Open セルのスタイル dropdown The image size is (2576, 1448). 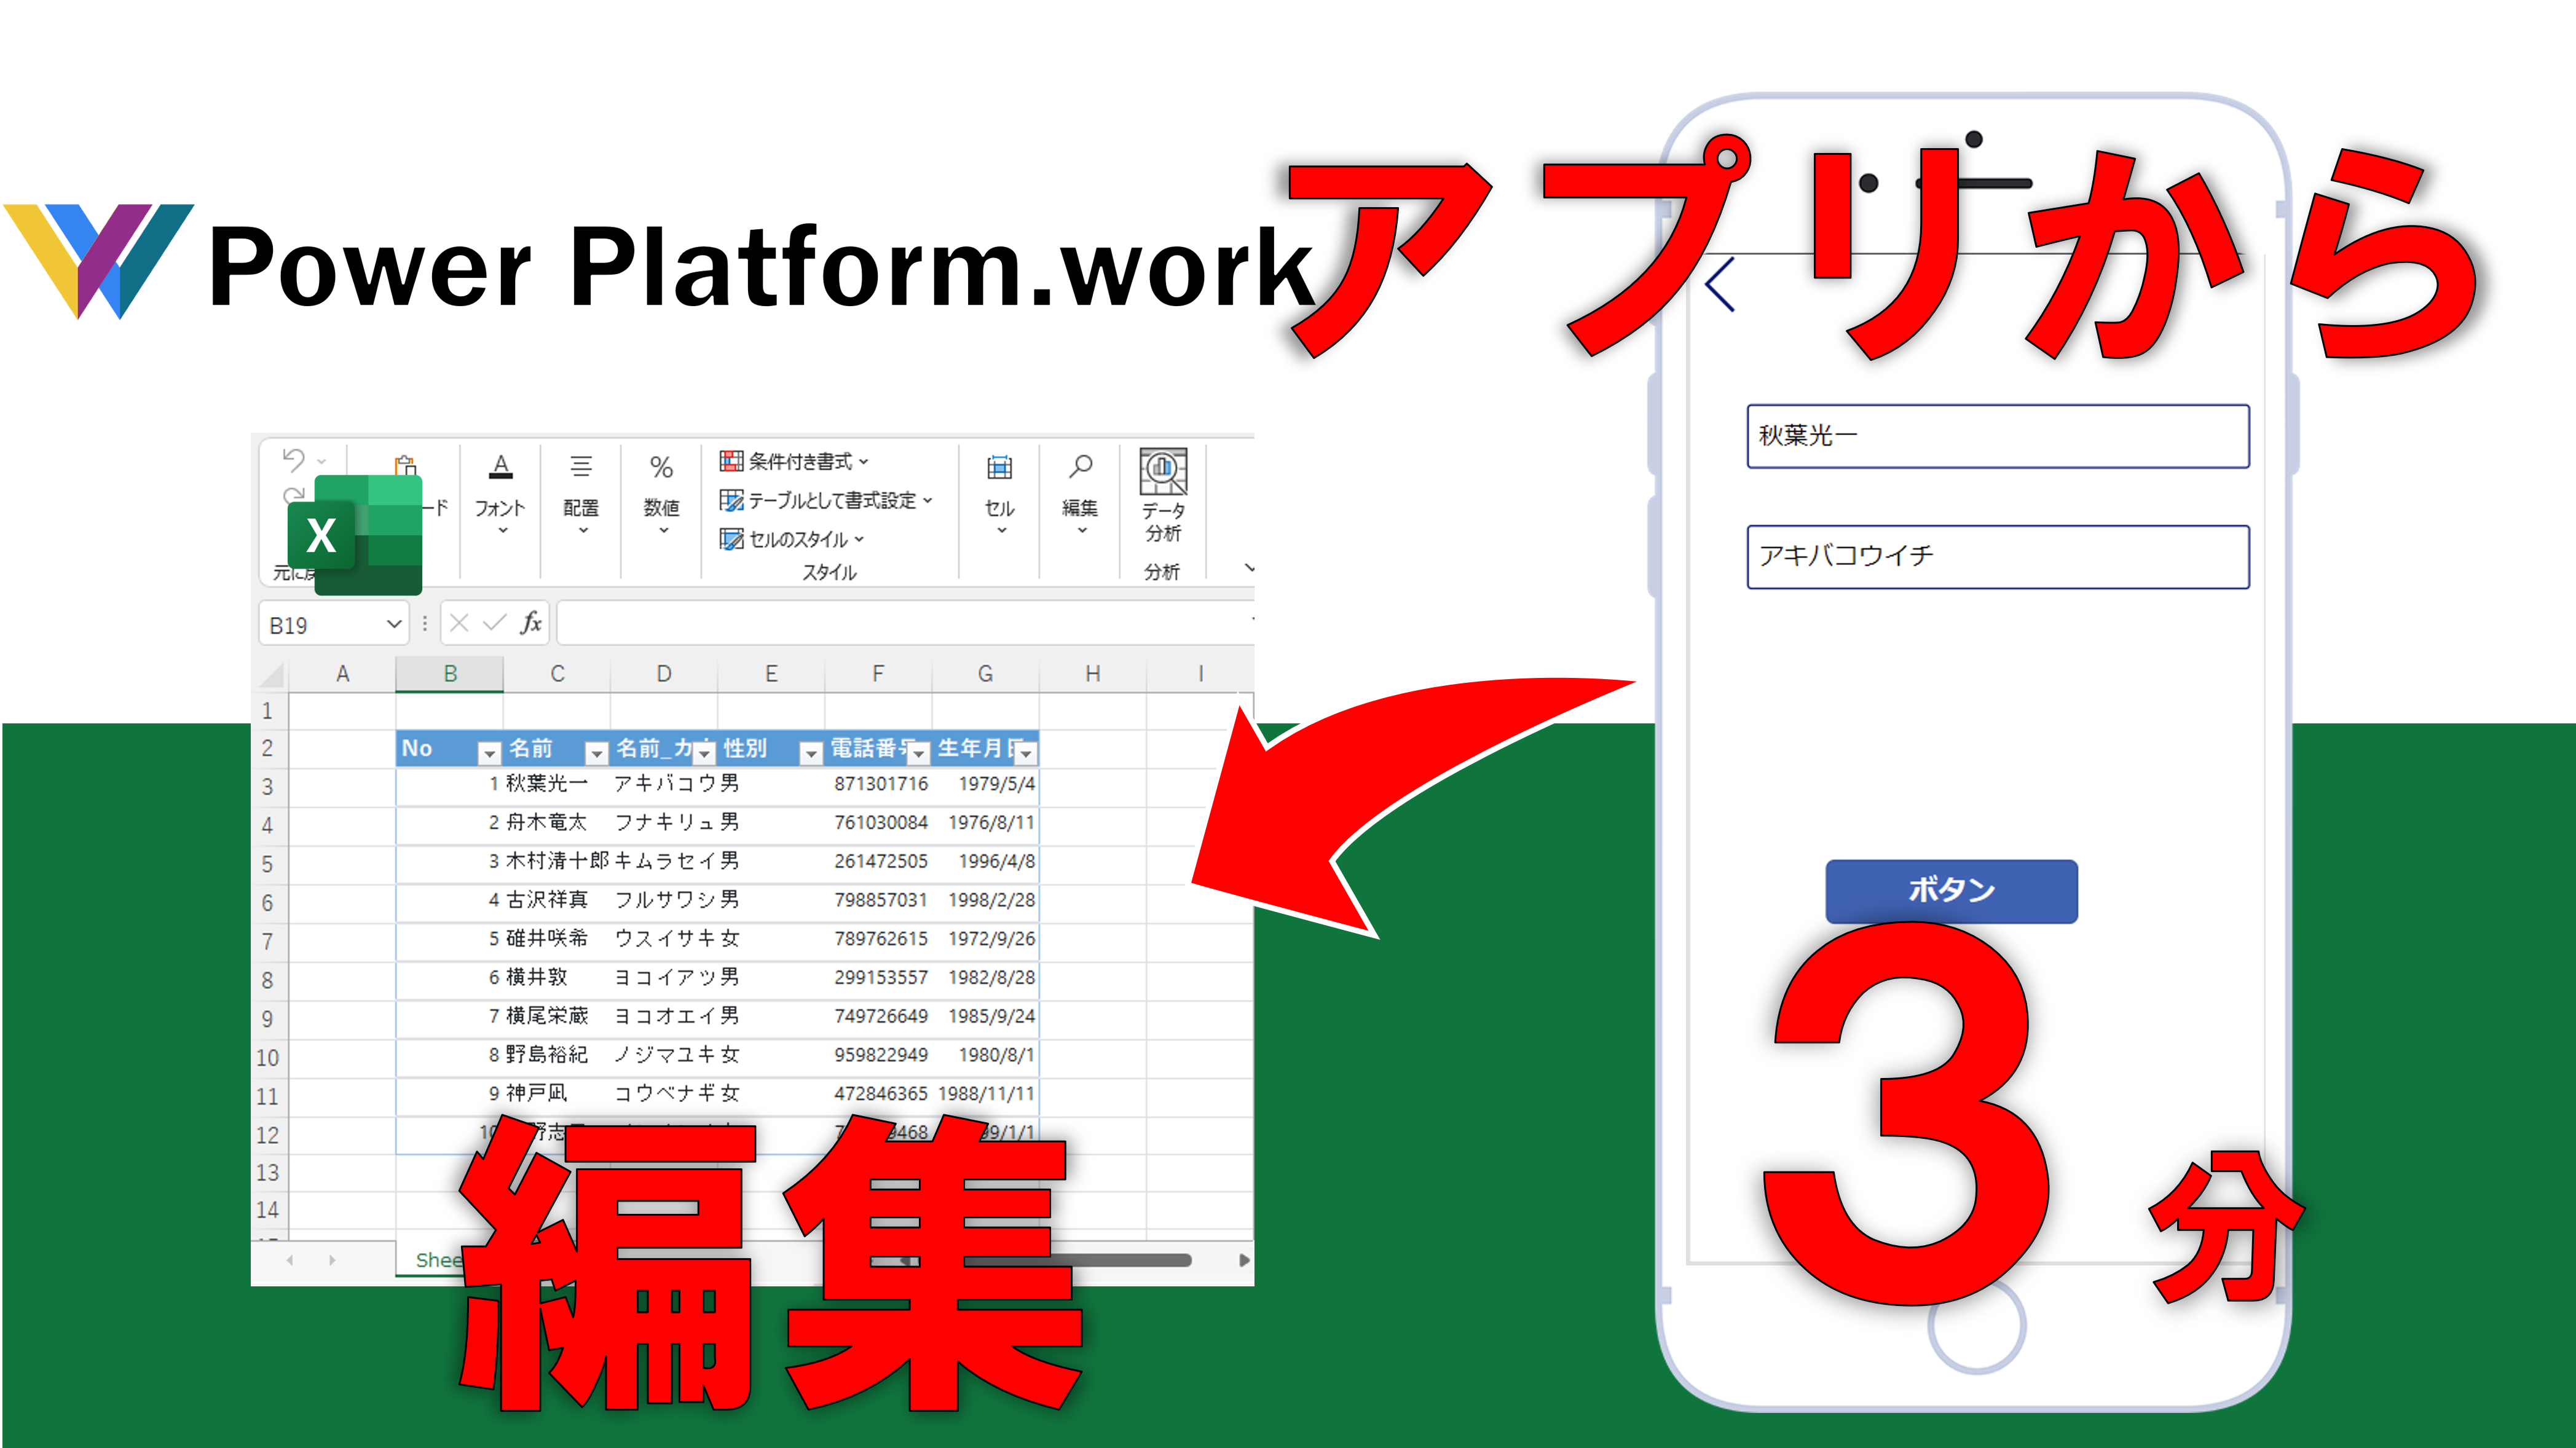[791, 539]
